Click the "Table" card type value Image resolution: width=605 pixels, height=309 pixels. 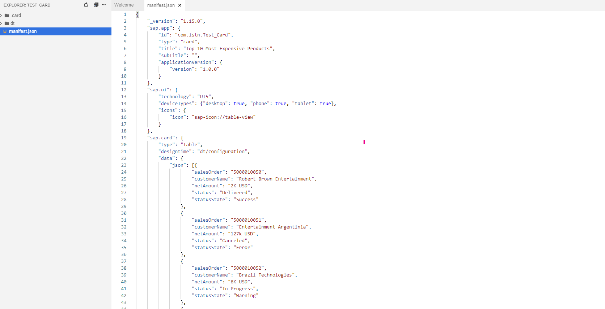tap(190, 145)
